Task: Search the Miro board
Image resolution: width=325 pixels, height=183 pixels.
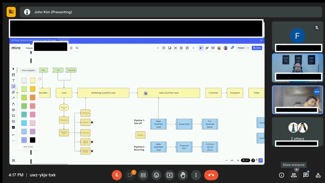Action: pos(77,48)
